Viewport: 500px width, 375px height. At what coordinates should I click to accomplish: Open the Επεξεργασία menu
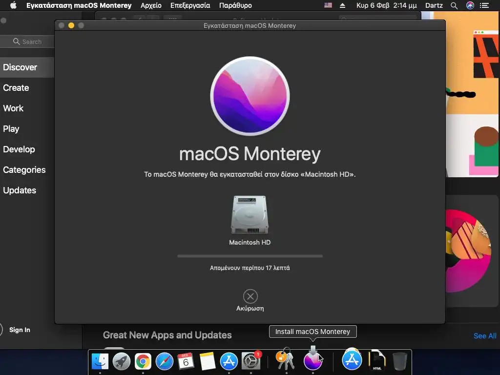pyautogui.click(x=190, y=5)
